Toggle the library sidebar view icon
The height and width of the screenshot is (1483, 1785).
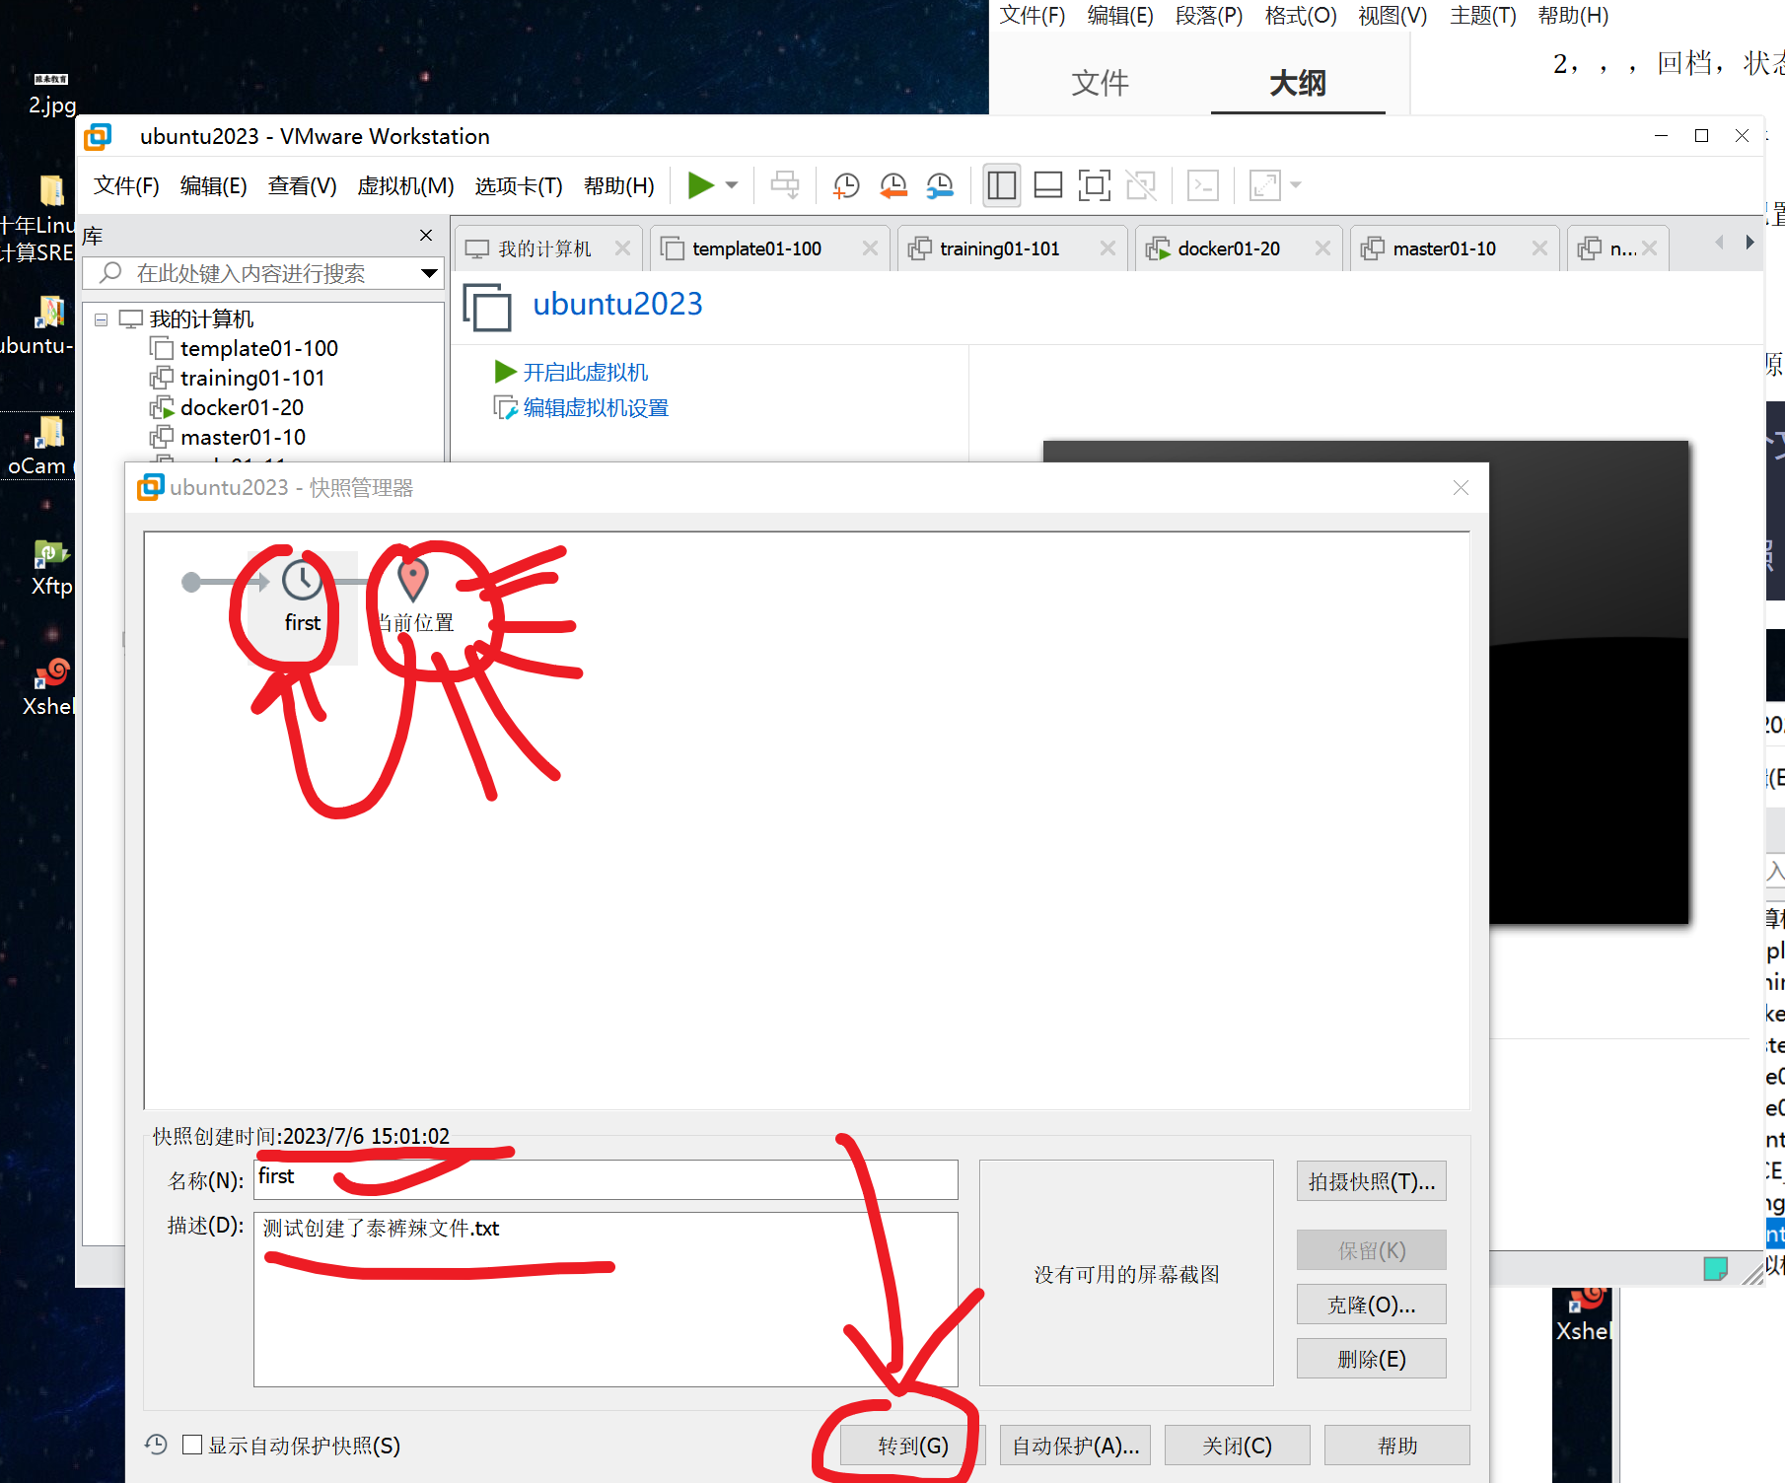click(x=1002, y=185)
